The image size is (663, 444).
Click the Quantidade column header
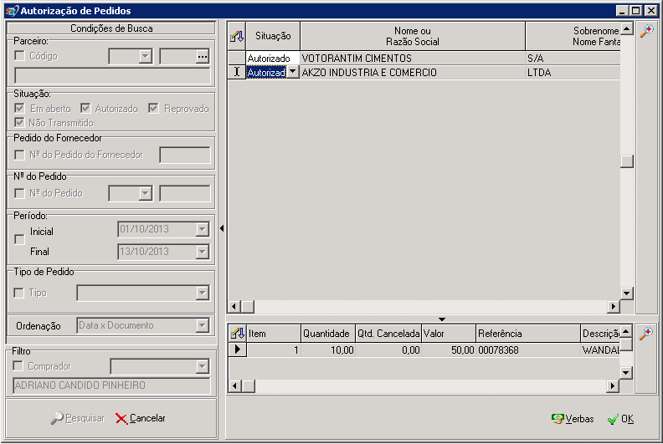click(x=328, y=334)
